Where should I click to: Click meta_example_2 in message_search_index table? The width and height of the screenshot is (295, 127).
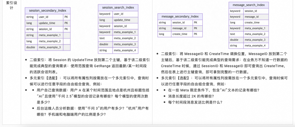tap(255, 34)
